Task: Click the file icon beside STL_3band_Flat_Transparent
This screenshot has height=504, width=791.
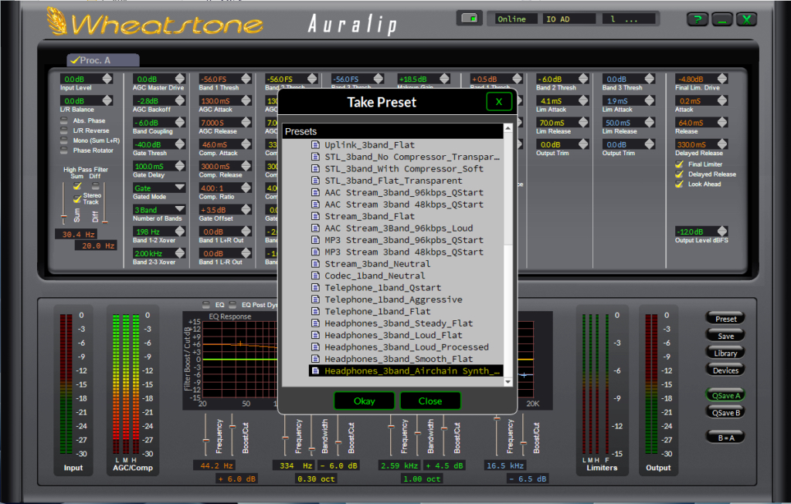Action: click(315, 181)
